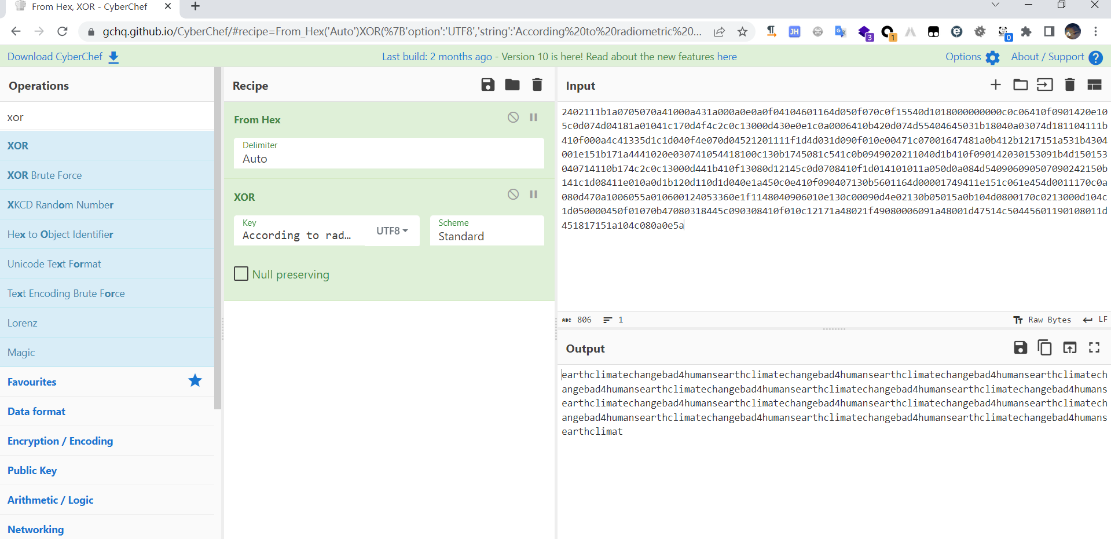Clear the recipe with the trash icon
Viewport: 1111px width, 539px height.
point(537,85)
